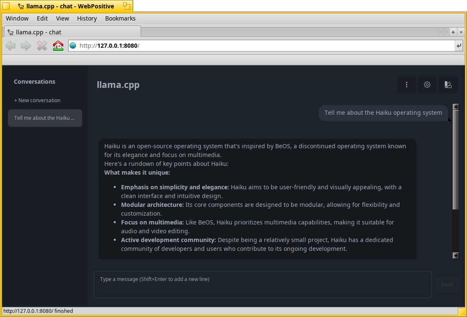Open the Bookmarks menu
This screenshot has height=317, width=467.
pyautogui.click(x=120, y=18)
